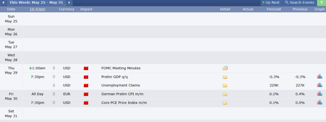Toggle sound alert for Core PCE Price Index
Viewport: 326px width, 122px height.
coord(53,103)
